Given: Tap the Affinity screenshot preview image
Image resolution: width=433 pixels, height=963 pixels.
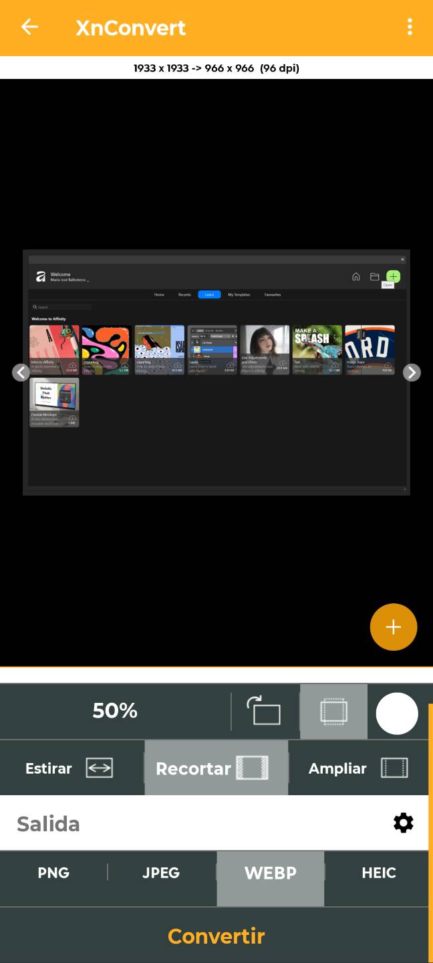Looking at the screenshot, I should [216, 372].
